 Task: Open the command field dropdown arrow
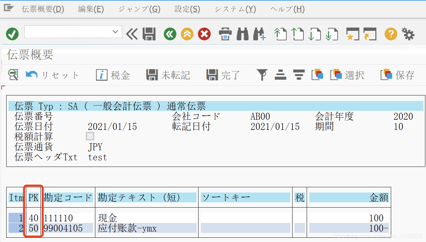pyautogui.click(x=115, y=32)
